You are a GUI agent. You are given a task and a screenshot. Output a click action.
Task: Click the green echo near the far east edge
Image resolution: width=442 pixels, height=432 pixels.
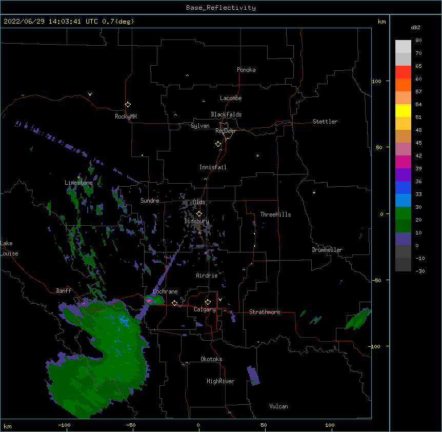358,319
